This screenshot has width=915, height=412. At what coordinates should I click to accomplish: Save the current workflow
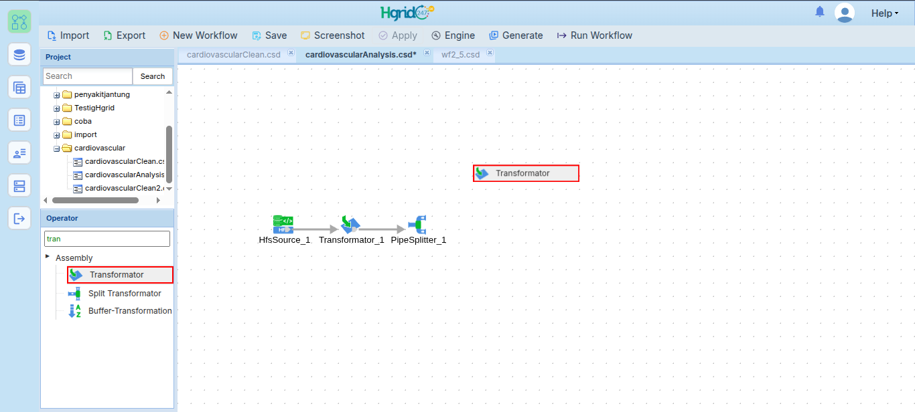click(x=269, y=35)
